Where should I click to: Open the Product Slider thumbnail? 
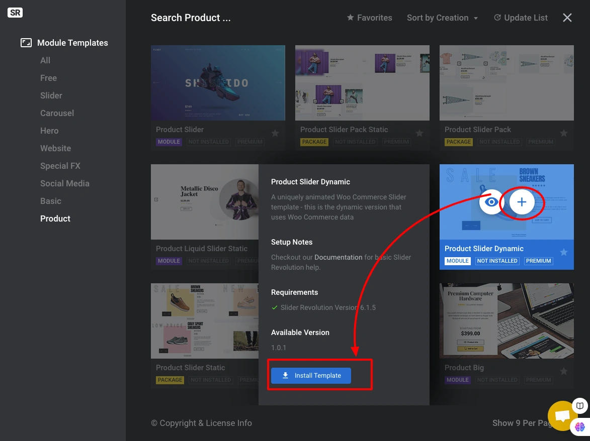(218, 83)
